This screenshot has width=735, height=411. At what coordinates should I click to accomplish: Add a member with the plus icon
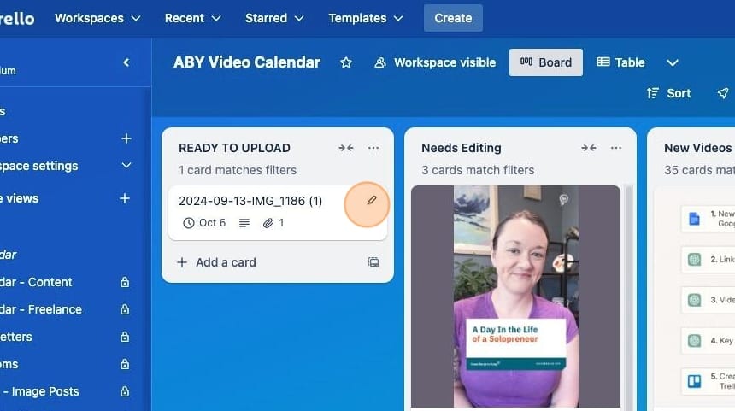click(x=126, y=138)
